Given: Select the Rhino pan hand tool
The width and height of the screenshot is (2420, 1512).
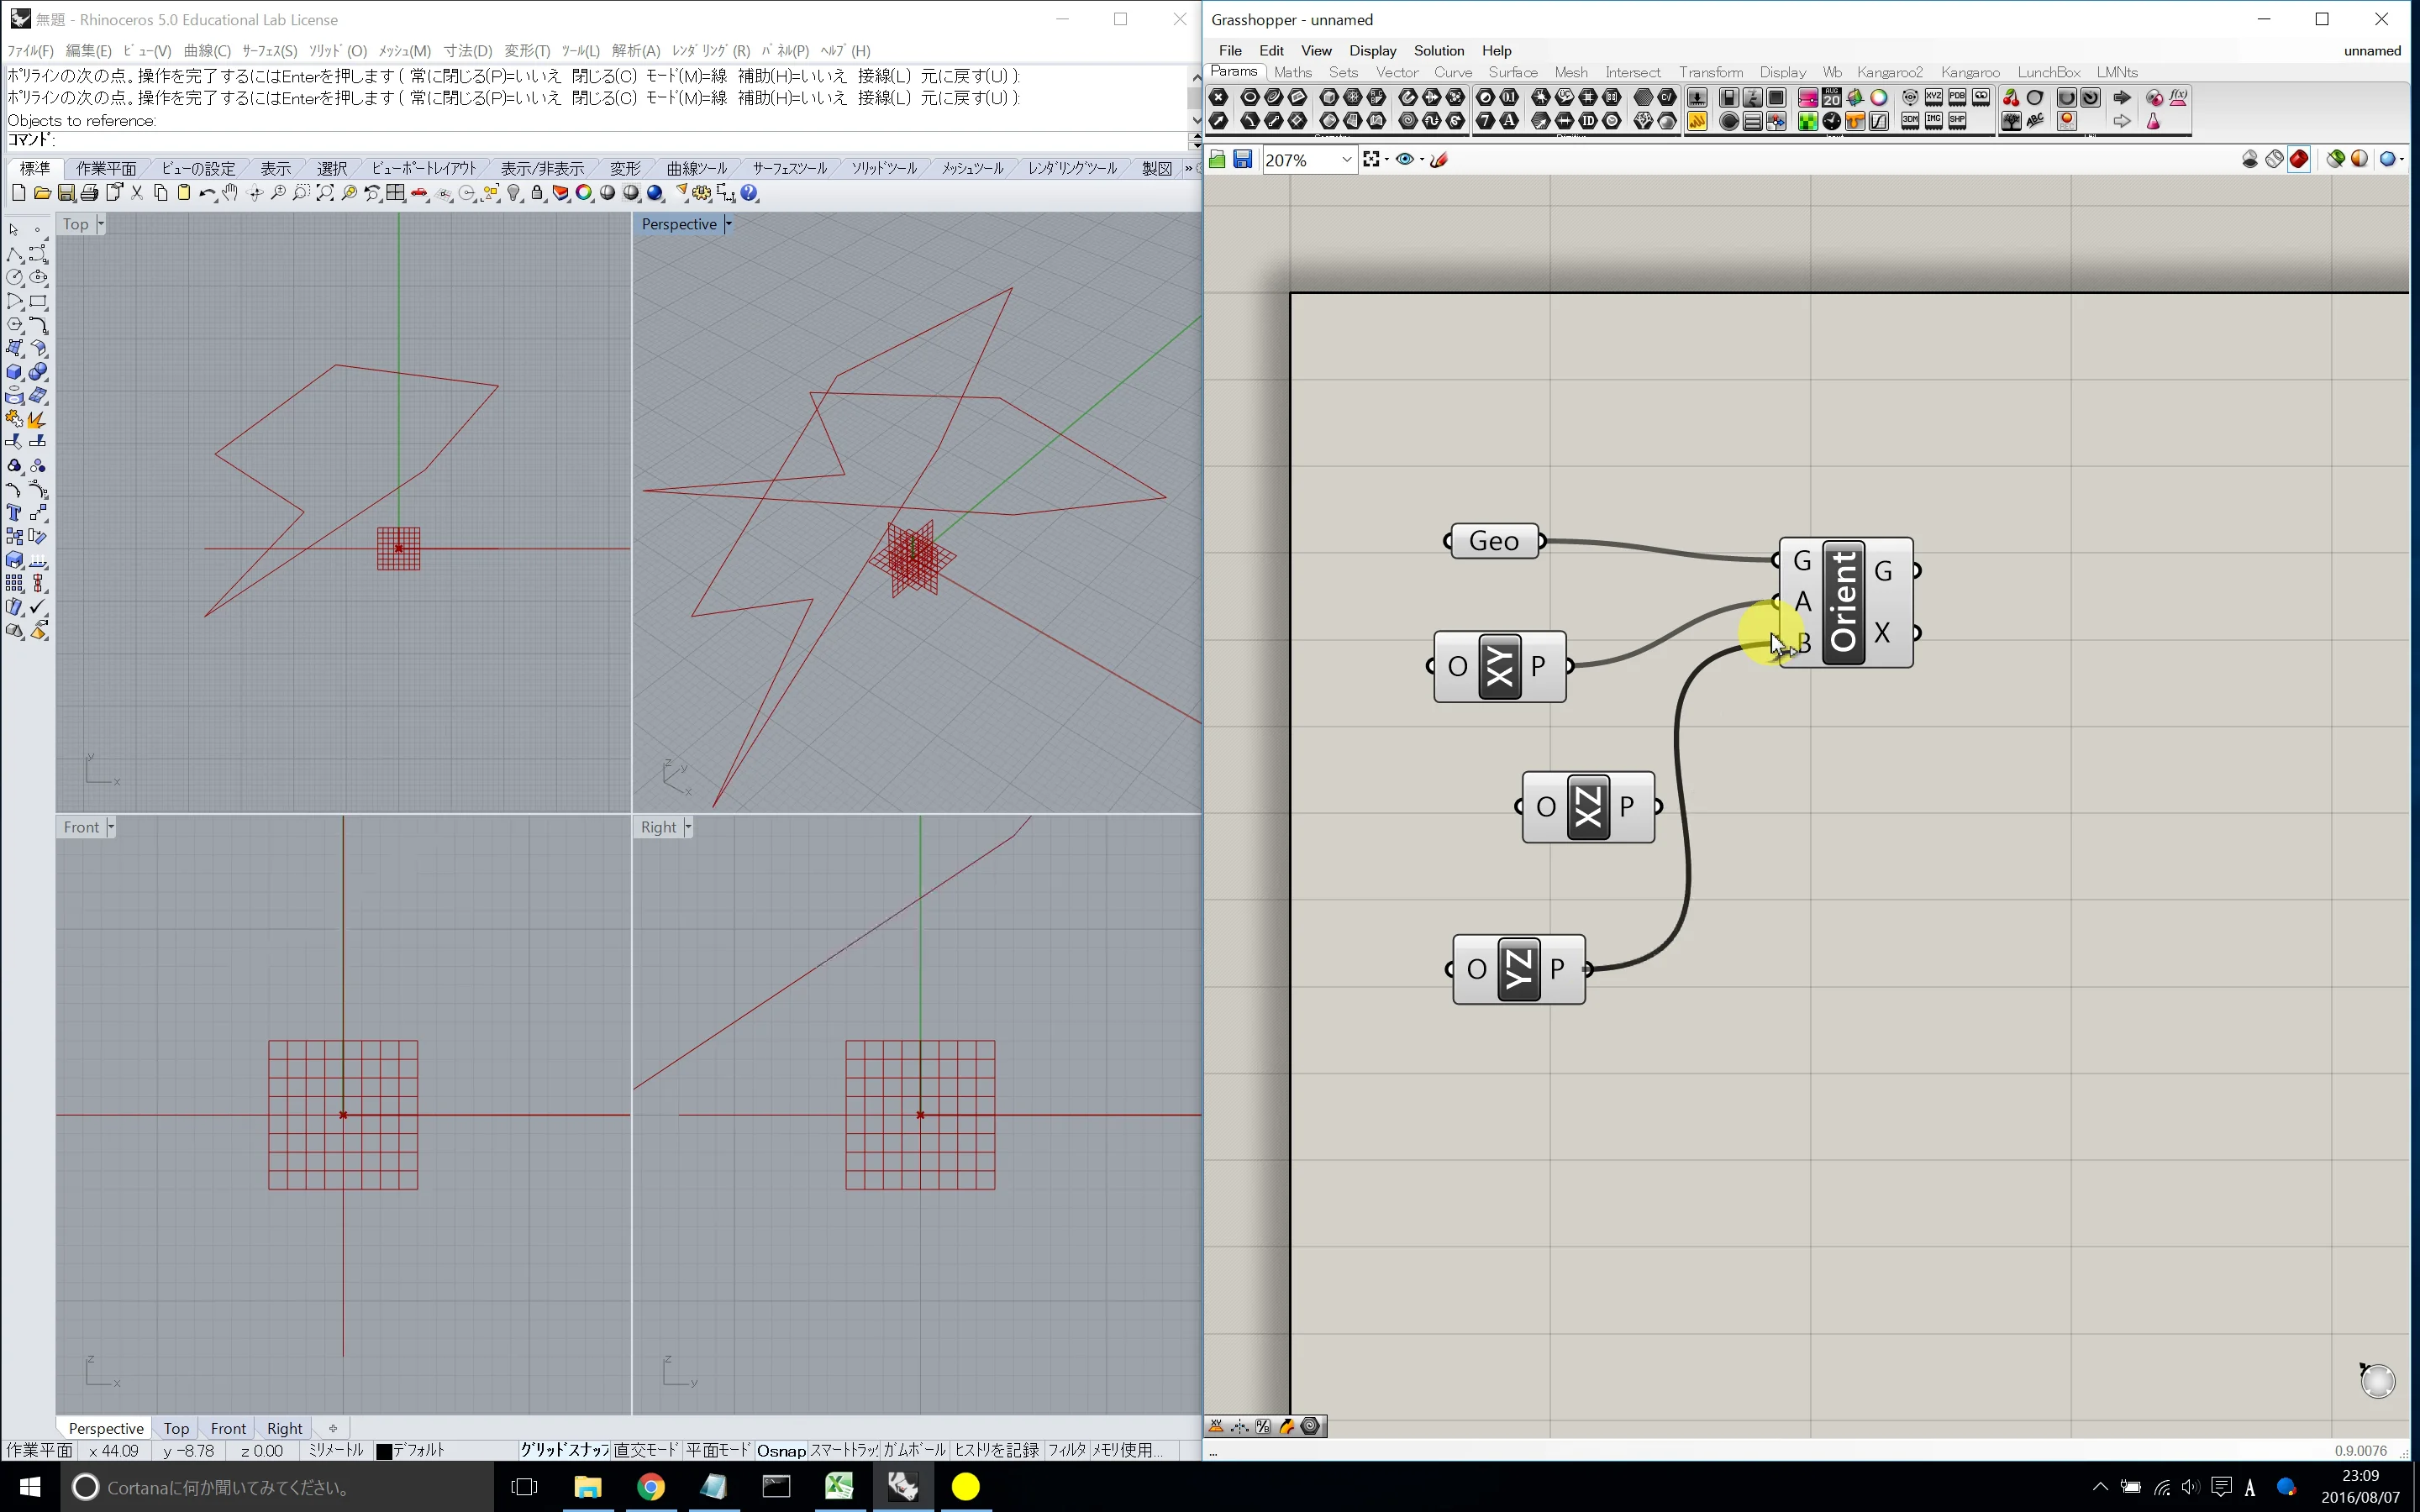Looking at the screenshot, I should pos(230,194).
